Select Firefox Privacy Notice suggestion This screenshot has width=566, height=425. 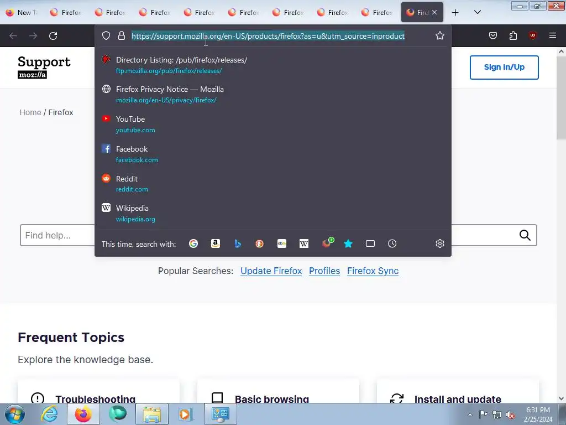pyautogui.click(x=273, y=95)
